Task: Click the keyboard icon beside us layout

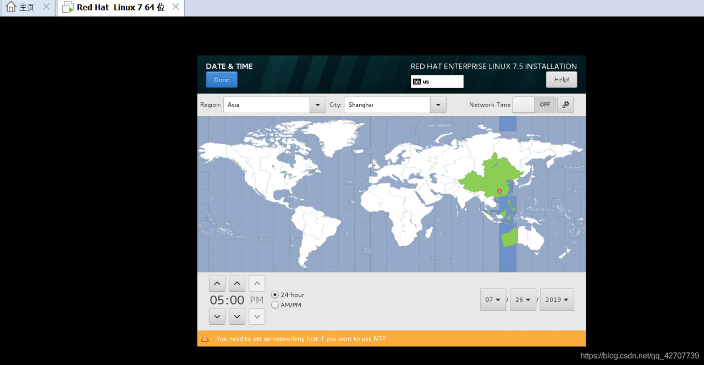Action: click(417, 81)
